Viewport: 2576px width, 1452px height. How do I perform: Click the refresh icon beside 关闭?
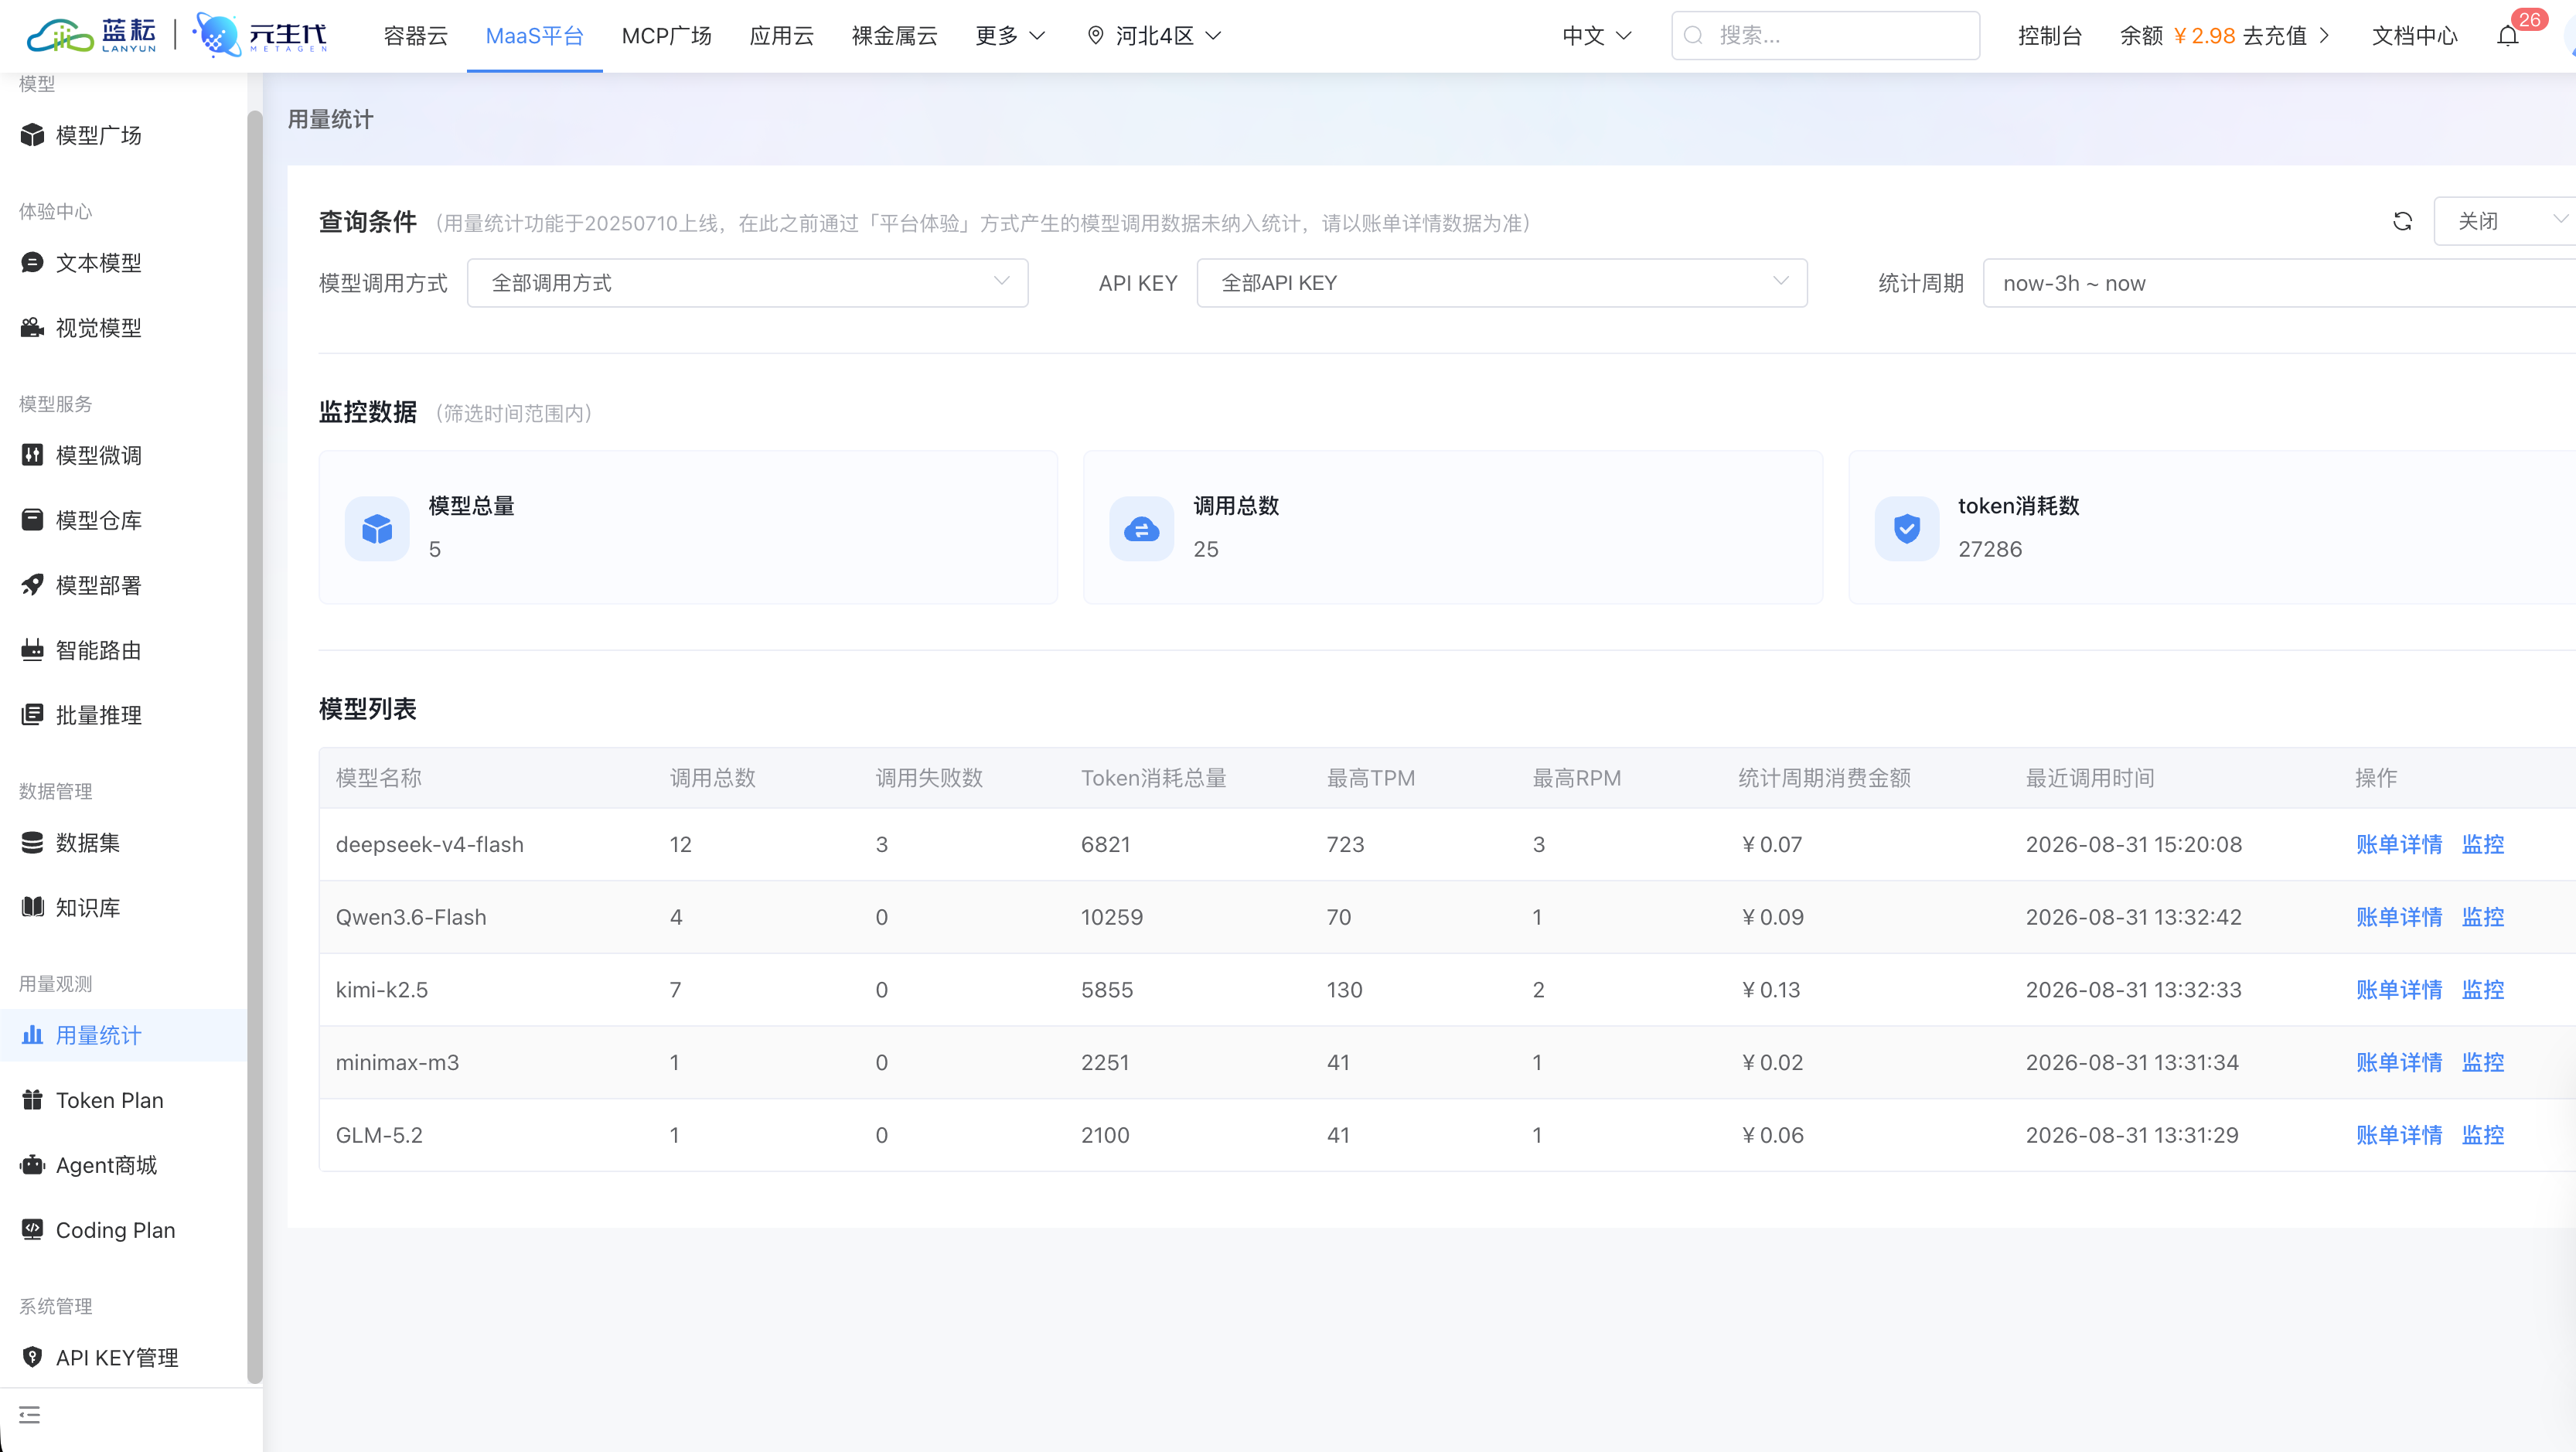click(2402, 221)
